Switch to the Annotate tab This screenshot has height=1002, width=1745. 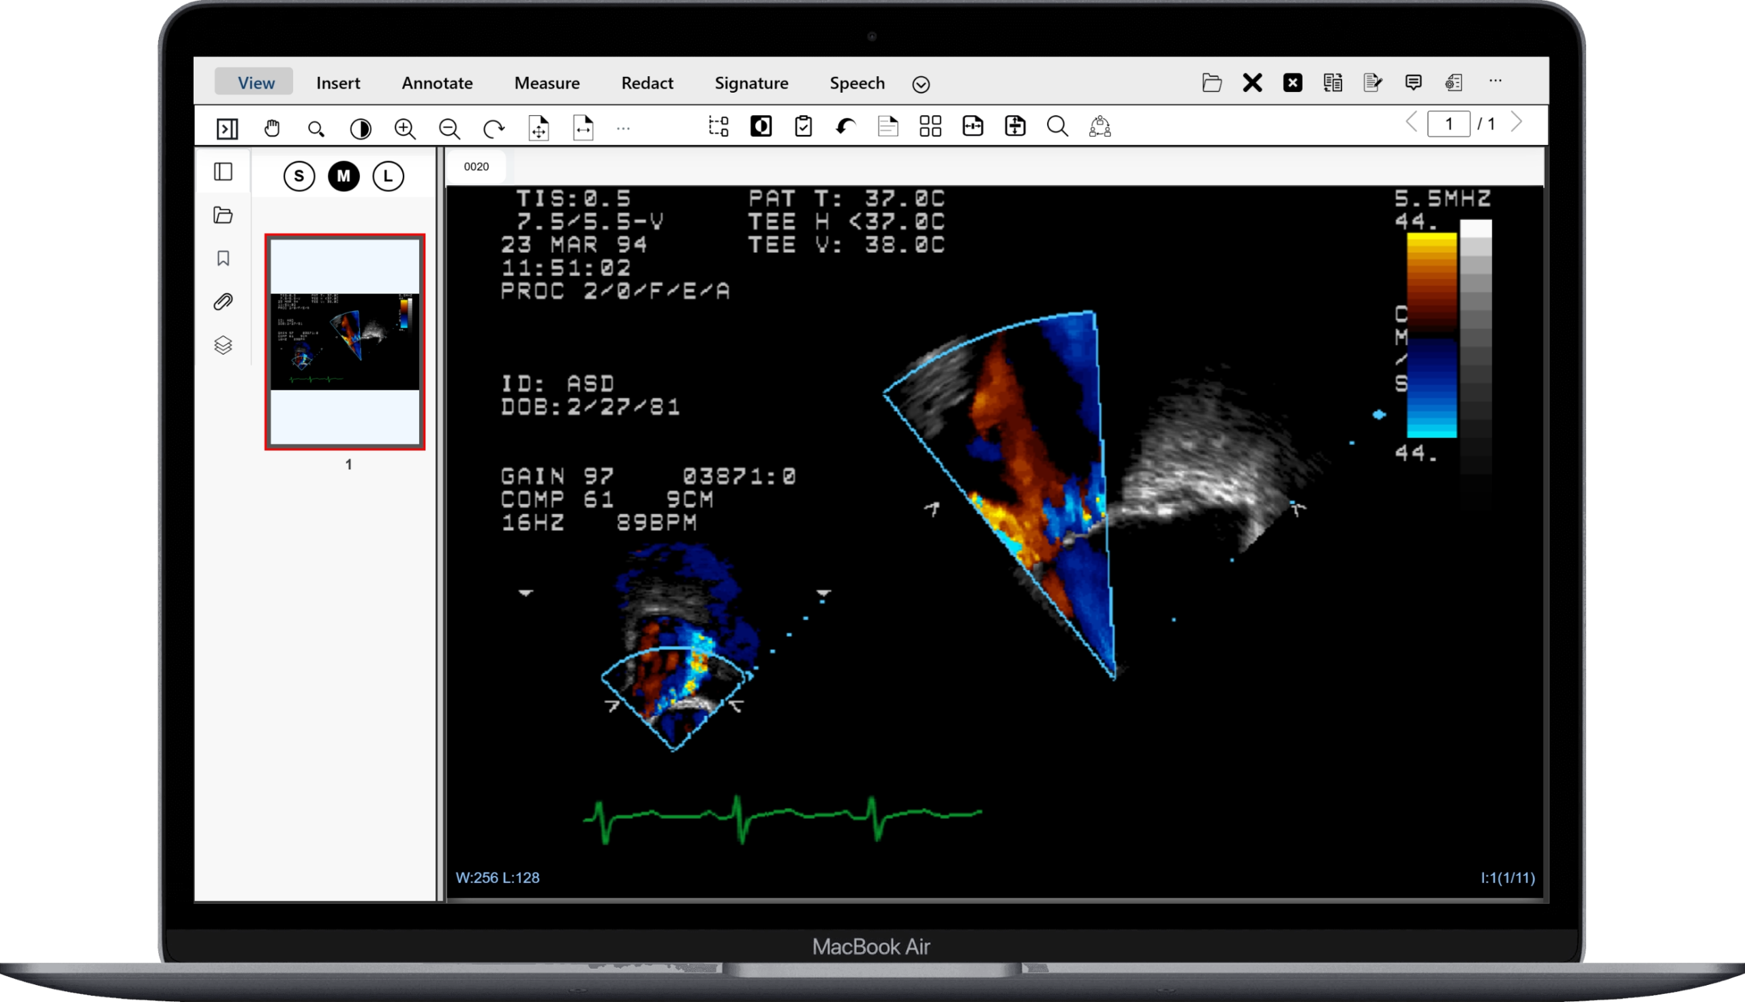click(x=438, y=82)
